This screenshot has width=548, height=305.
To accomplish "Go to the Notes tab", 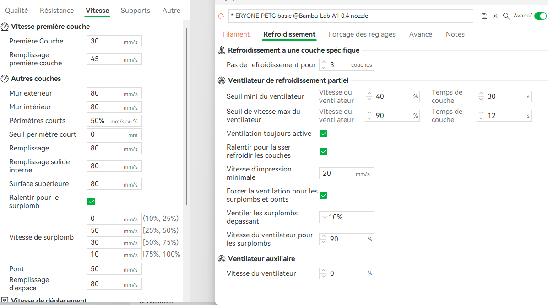I will click(x=455, y=34).
